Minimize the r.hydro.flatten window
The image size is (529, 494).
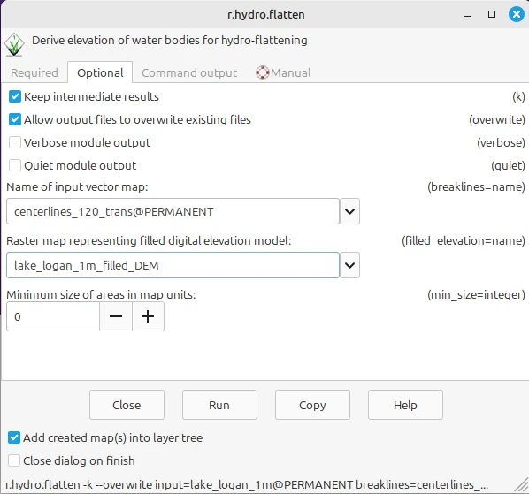467,15
